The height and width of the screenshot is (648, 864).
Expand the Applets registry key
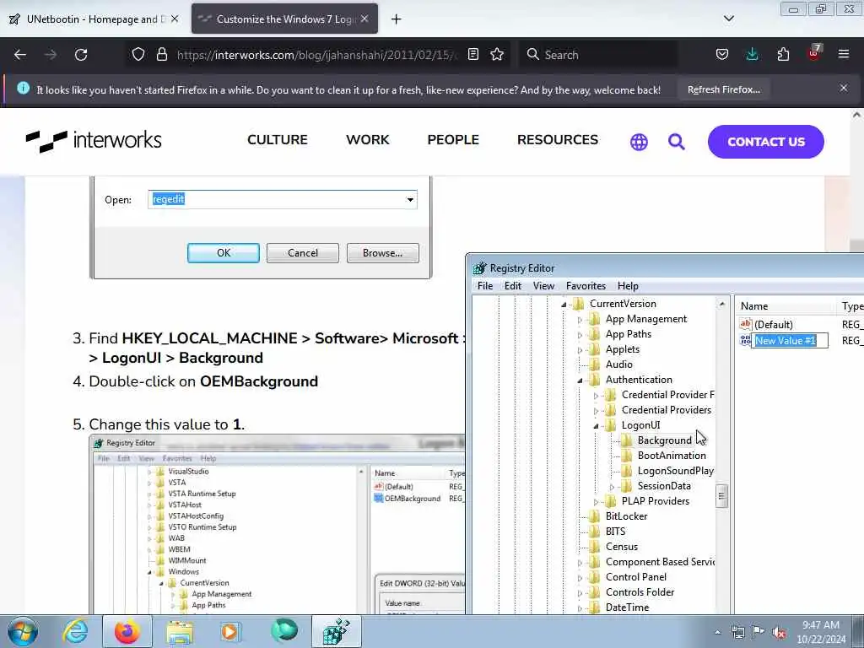[x=580, y=350]
